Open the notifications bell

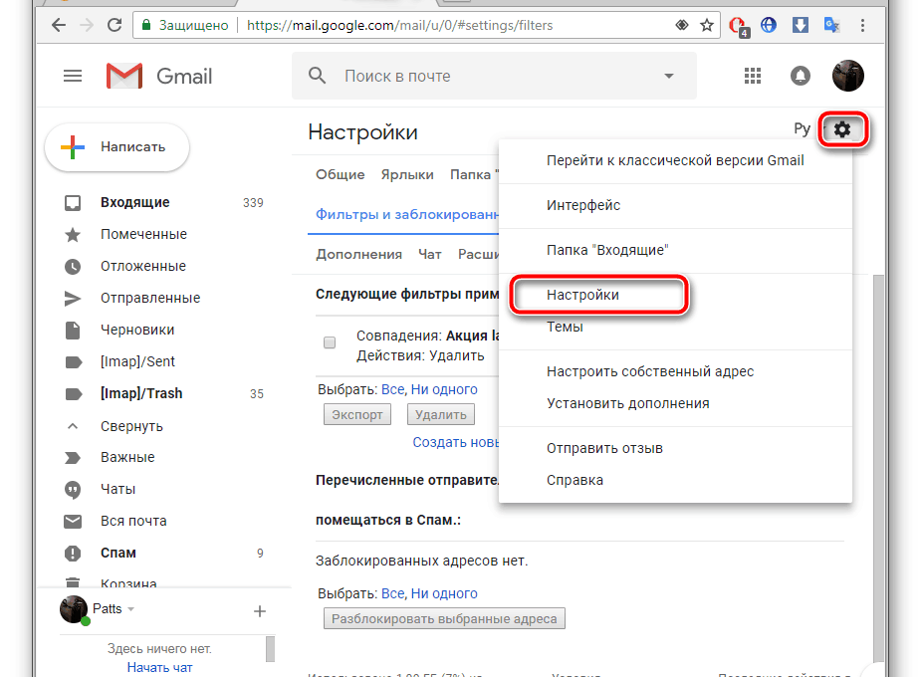click(x=801, y=76)
